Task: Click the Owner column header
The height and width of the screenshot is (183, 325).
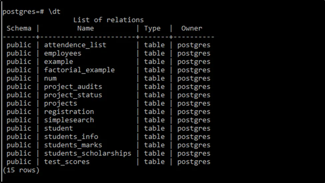Action: [x=192, y=28]
